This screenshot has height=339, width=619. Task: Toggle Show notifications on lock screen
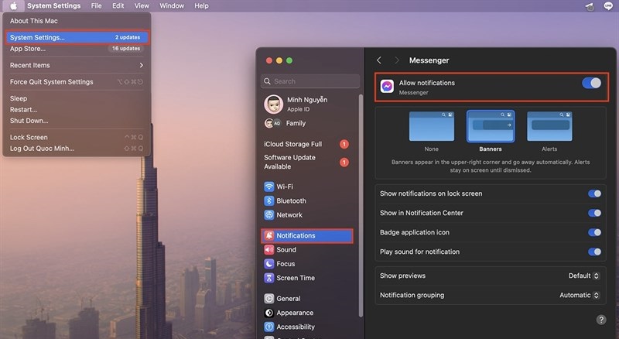[594, 193]
